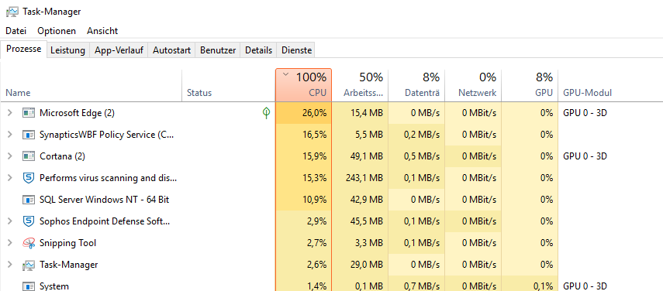Click the 42,9 MB memory cell
Viewport: 663px width, 291px height.
click(x=360, y=200)
